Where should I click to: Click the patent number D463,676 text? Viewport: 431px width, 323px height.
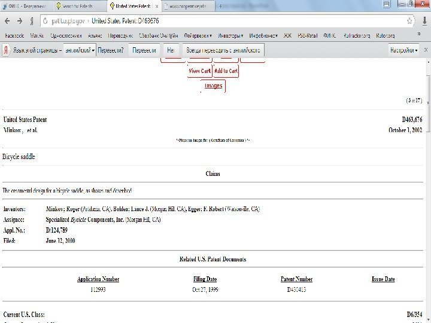tap(412, 120)
